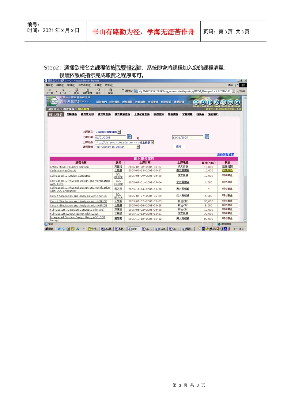Open the end-date calendar picker icon

[x=207, y=137]
